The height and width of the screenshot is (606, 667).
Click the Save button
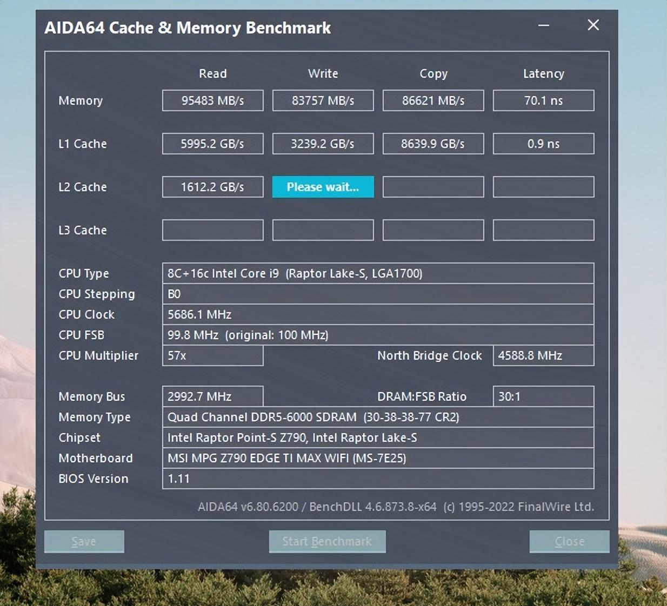tap(84, 541)
